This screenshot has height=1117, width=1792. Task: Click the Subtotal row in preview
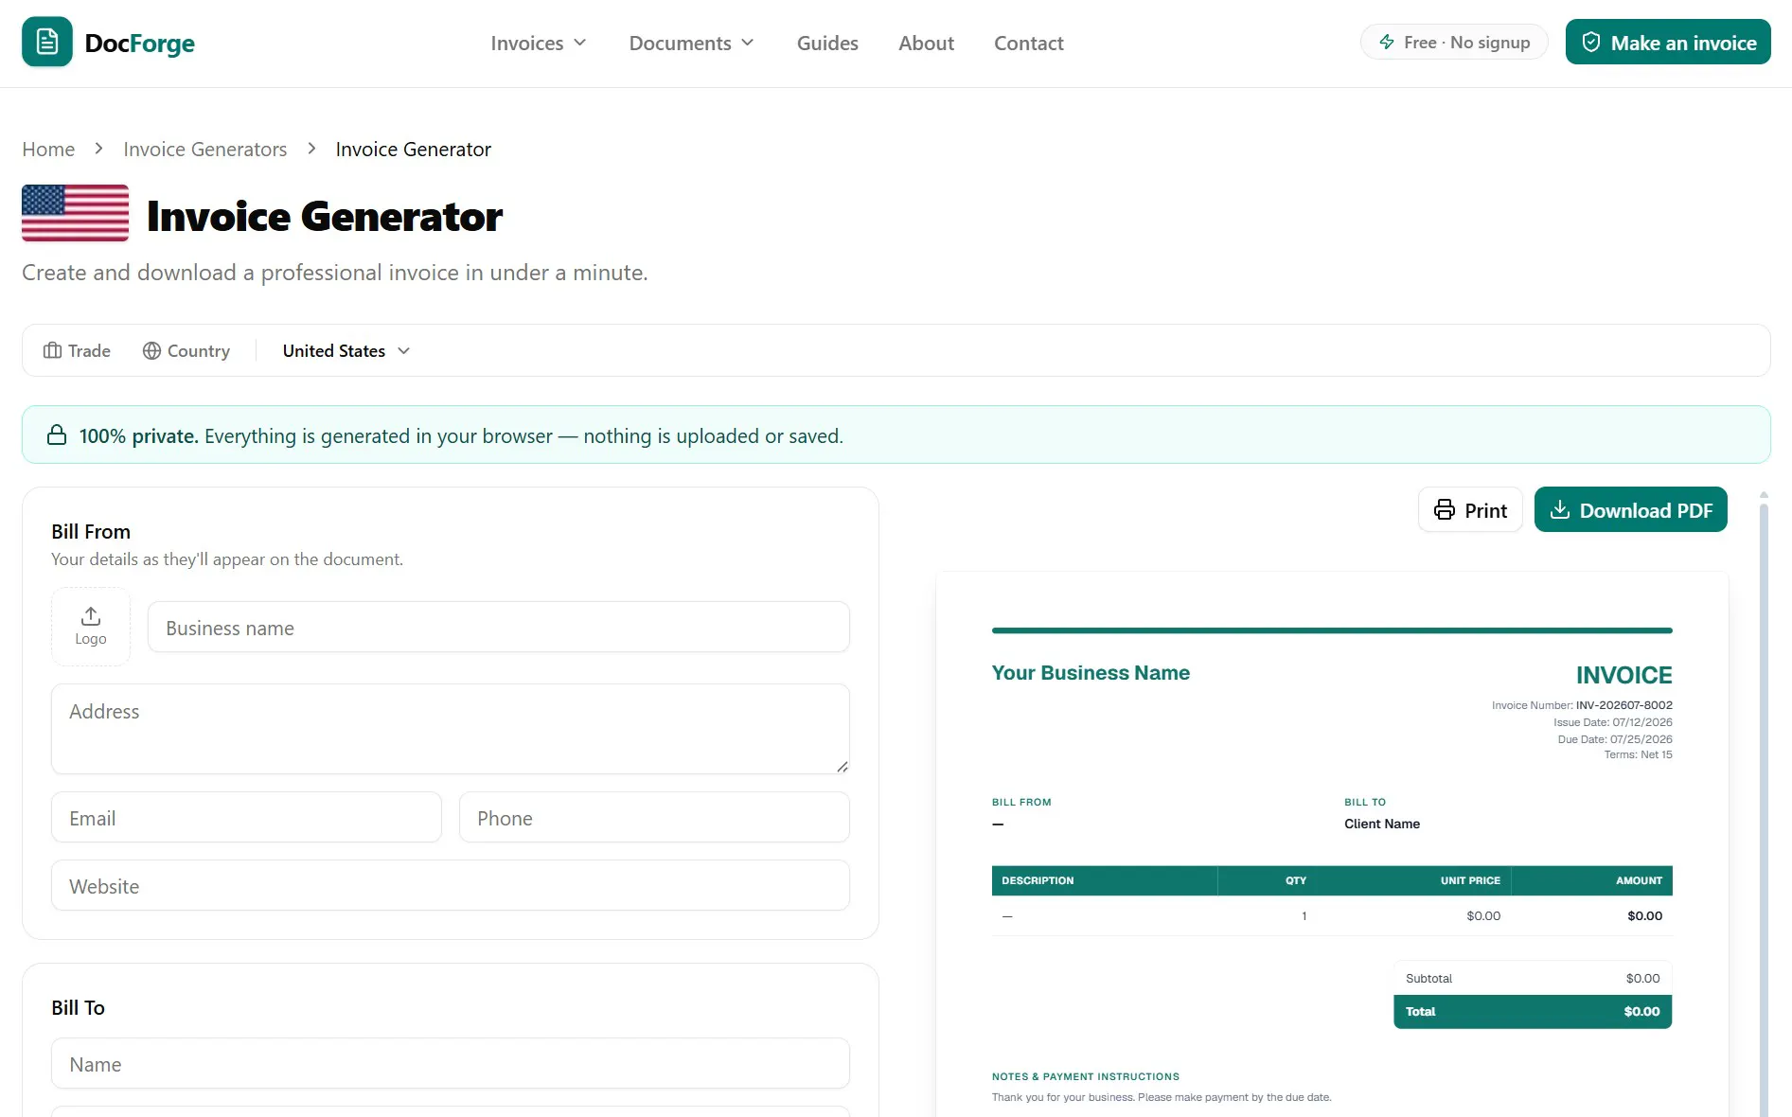pyautogui.click(x=1533, y=978)
